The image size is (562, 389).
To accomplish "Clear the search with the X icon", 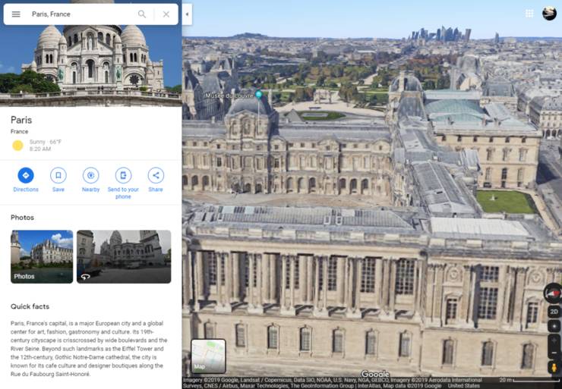I will (166, 14).
